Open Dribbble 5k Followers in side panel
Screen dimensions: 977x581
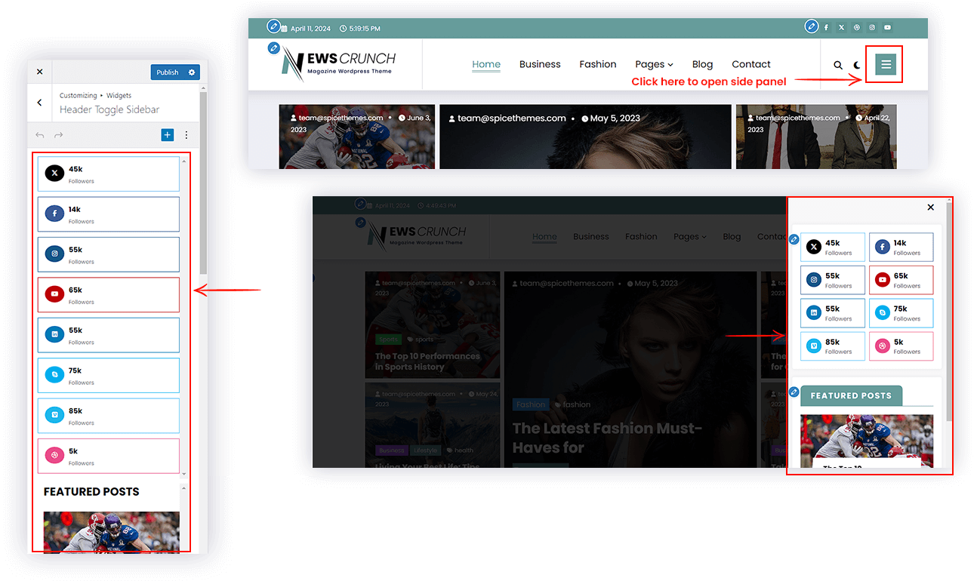pos(901,346)
